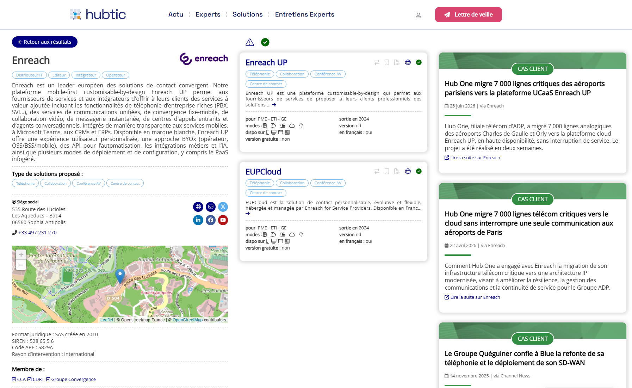The image size is (632, 388).
Task: Click the Collaboration tag in the Enreach UP card
Action: point(292,74)
